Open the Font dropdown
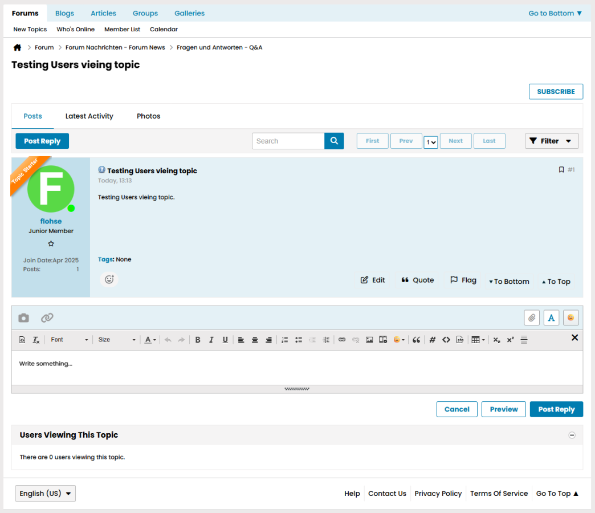 (x=69, y=340)
